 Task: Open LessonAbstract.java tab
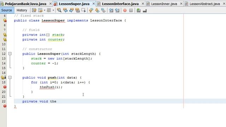tap(205, 4)
